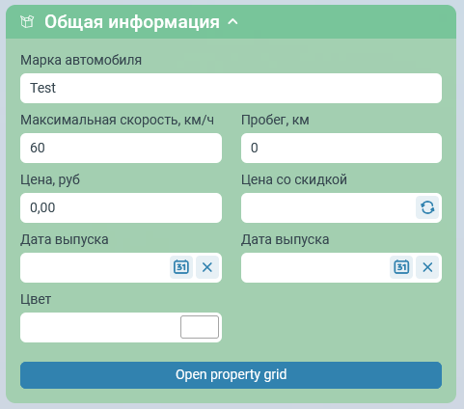Open the Цвет color swatch picker
The width and height of the screenshot is (464, 409).
click(x=200, y=327)
